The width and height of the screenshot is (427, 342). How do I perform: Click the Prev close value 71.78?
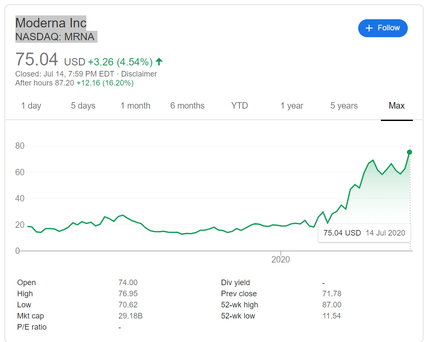pos(332,294)
